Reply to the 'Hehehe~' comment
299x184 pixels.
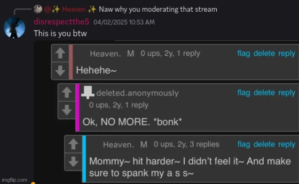pos(287,53)
